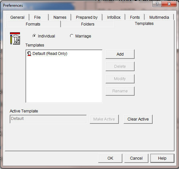
Task: Open the General tab
Action: click(x=17, y=17)
